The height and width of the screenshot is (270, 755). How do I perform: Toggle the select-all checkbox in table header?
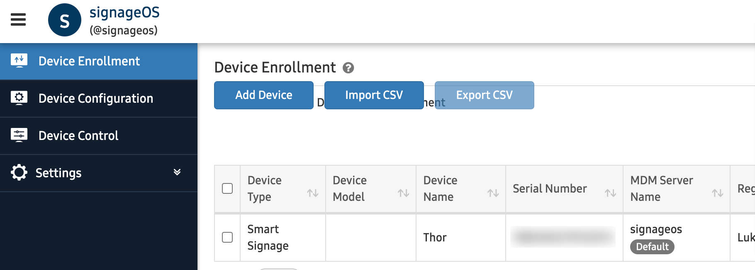227,188
